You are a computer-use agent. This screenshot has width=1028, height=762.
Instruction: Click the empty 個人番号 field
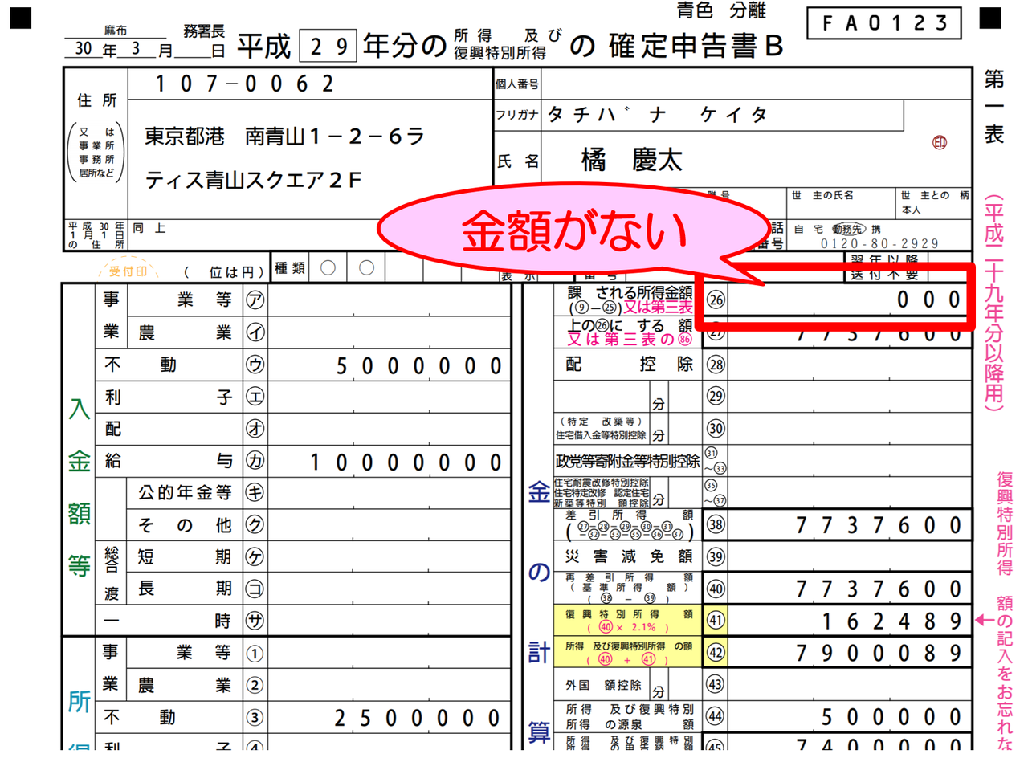(x=757, y=84)
